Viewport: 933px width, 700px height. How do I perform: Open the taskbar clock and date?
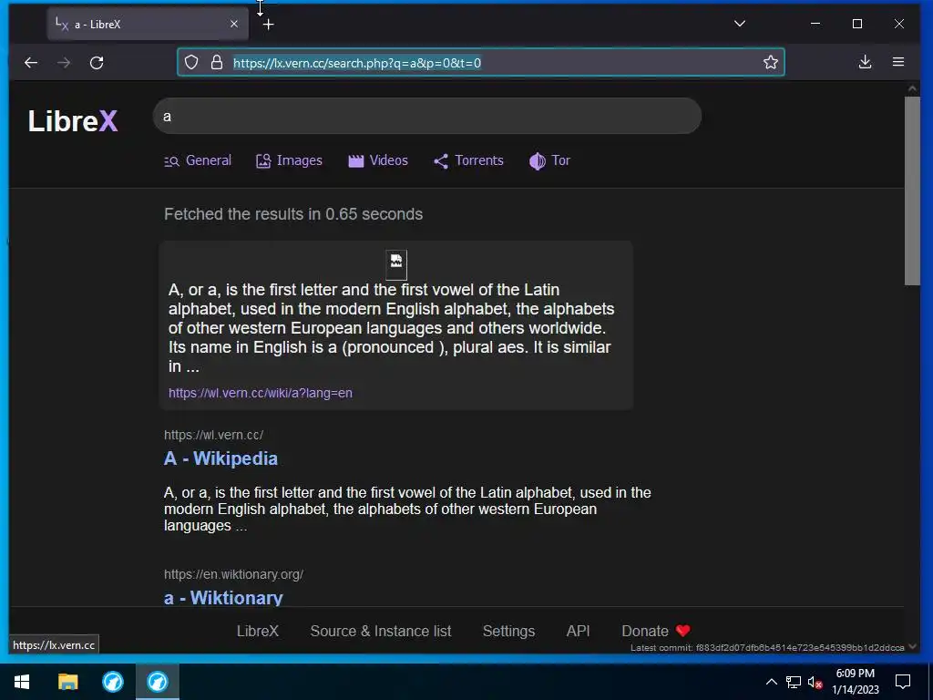855,682
